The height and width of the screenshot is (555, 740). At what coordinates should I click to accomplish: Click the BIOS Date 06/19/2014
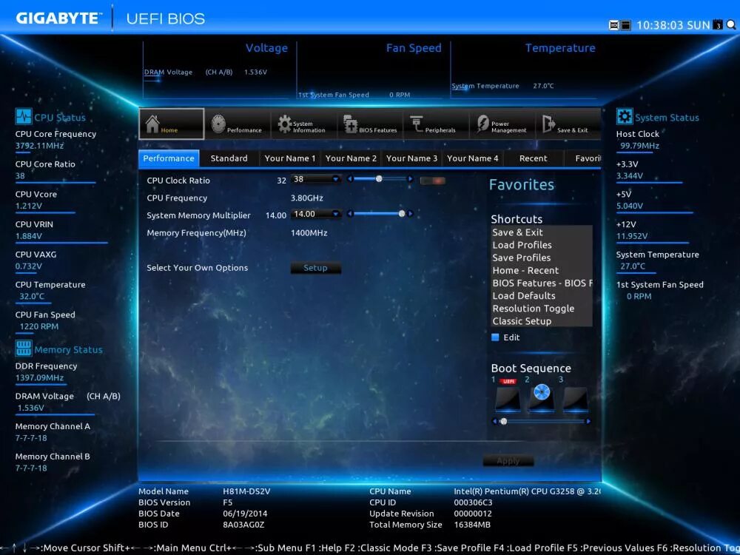click(x=245, y=514)
